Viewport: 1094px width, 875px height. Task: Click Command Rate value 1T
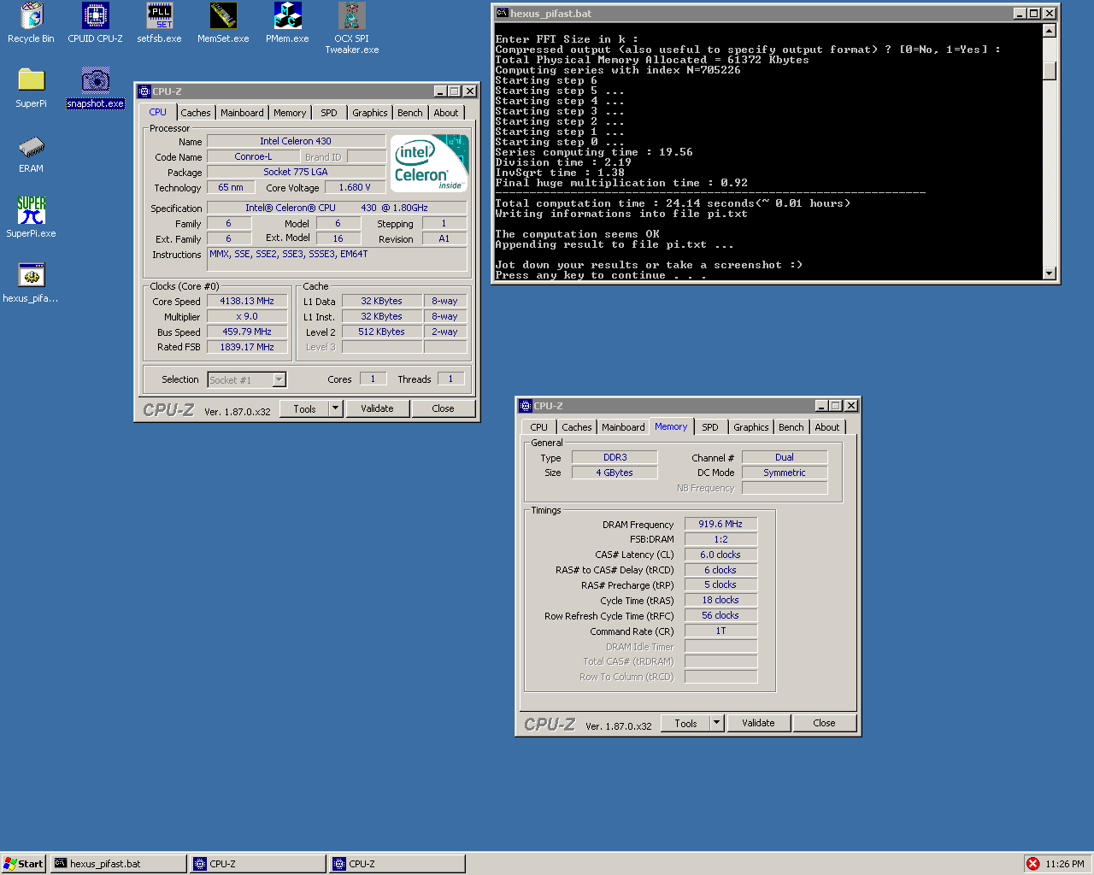point(721,631)
